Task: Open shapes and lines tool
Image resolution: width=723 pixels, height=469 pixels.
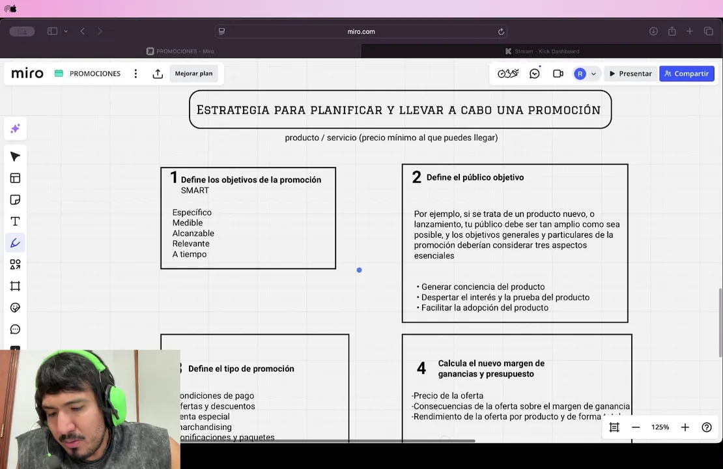Action: pos(15,264)
